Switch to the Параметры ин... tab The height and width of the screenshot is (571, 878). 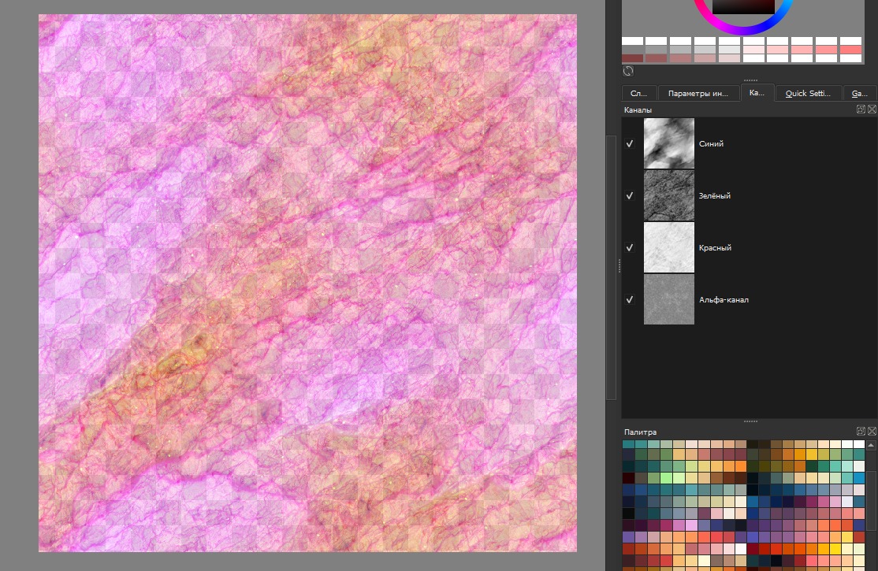698,94
